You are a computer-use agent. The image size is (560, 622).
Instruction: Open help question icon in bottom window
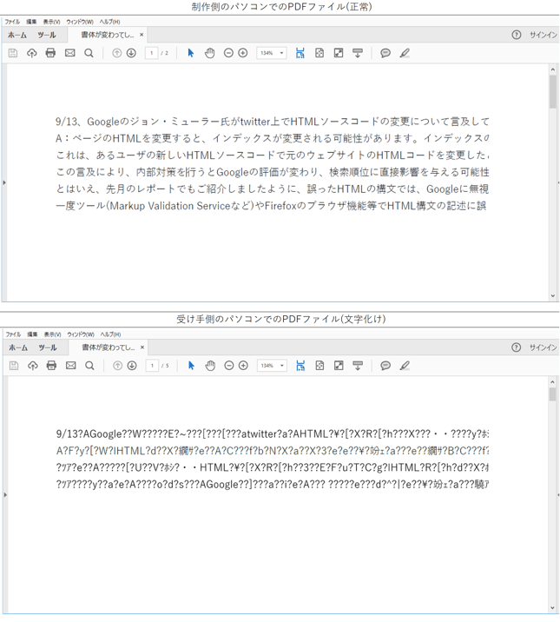(516, 347)
